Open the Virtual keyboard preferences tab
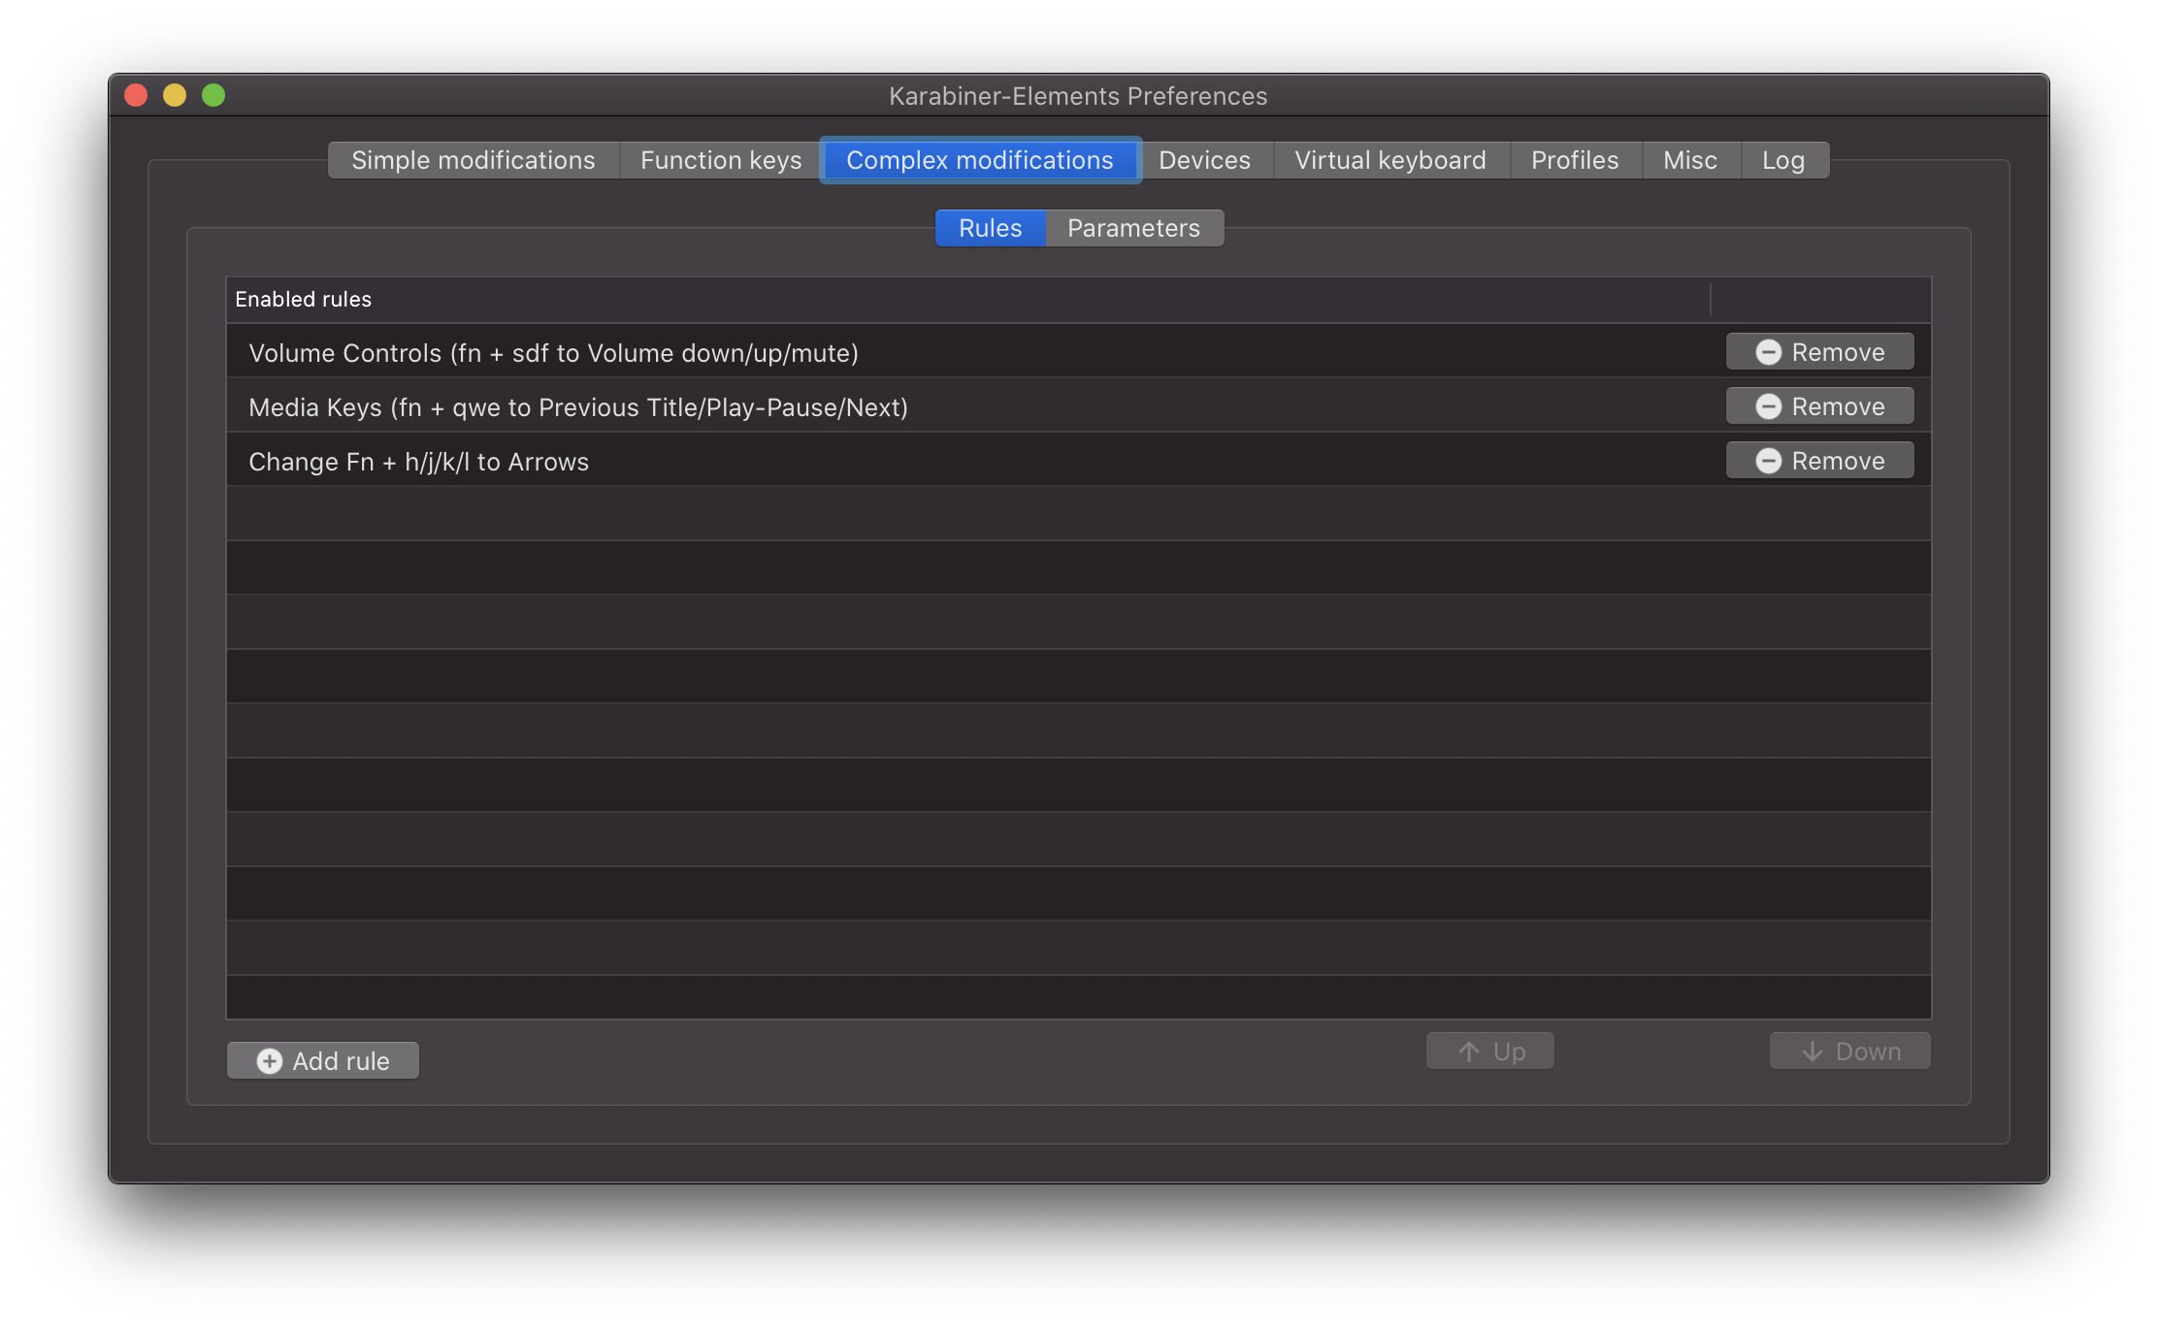Image resolution: width=2158 pixels, height=1327 pixels. tap(1389, 159)
